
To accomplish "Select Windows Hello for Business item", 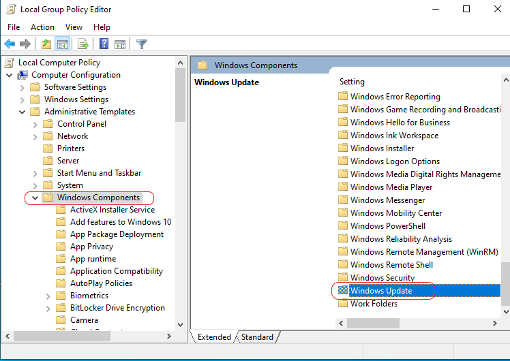I will coord(400,122).
